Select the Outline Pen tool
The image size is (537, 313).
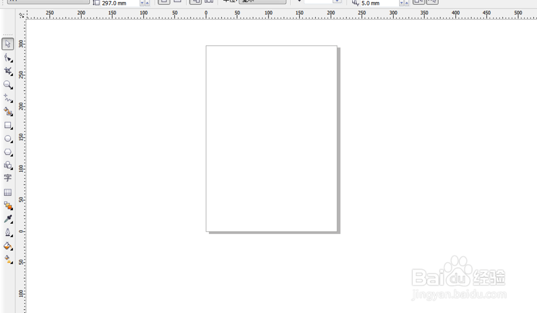click(x=8, y=232)
